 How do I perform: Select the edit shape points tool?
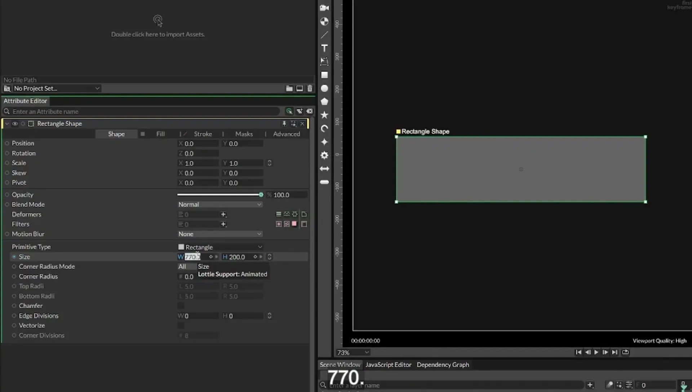coord(324,61)
